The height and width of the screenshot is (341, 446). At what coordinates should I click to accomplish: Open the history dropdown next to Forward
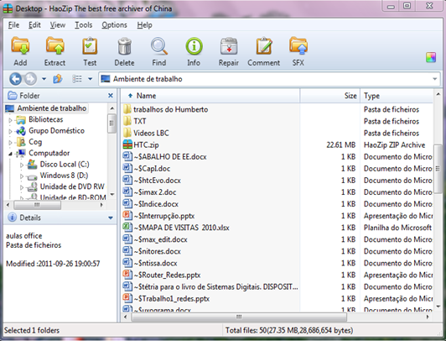[44, 79]
